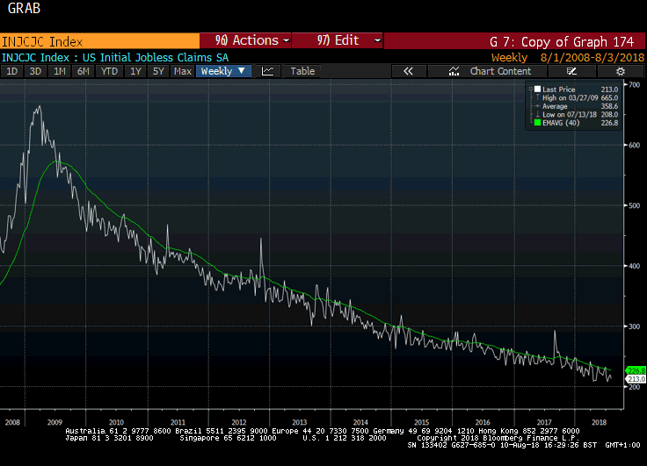
Task: Expand the Weekly periodicity dropdown
Action: (223, 71)
